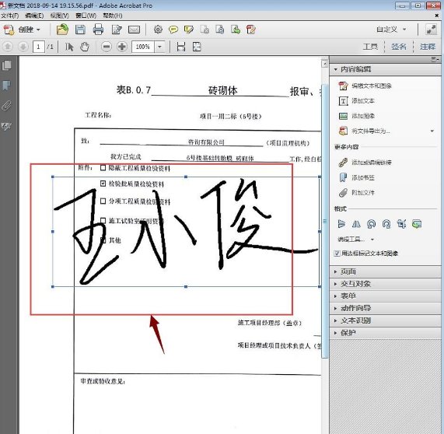Open the 文件(F) menu

(10, 16)
